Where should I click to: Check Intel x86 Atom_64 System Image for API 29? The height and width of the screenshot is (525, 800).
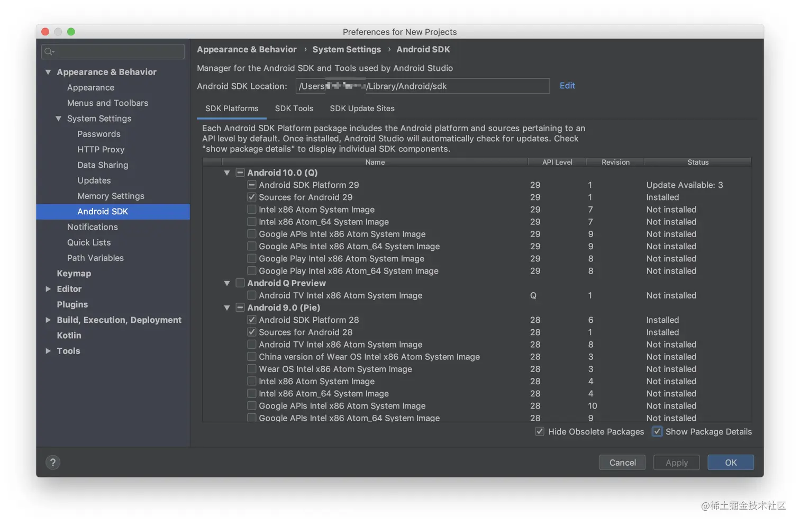252,222
